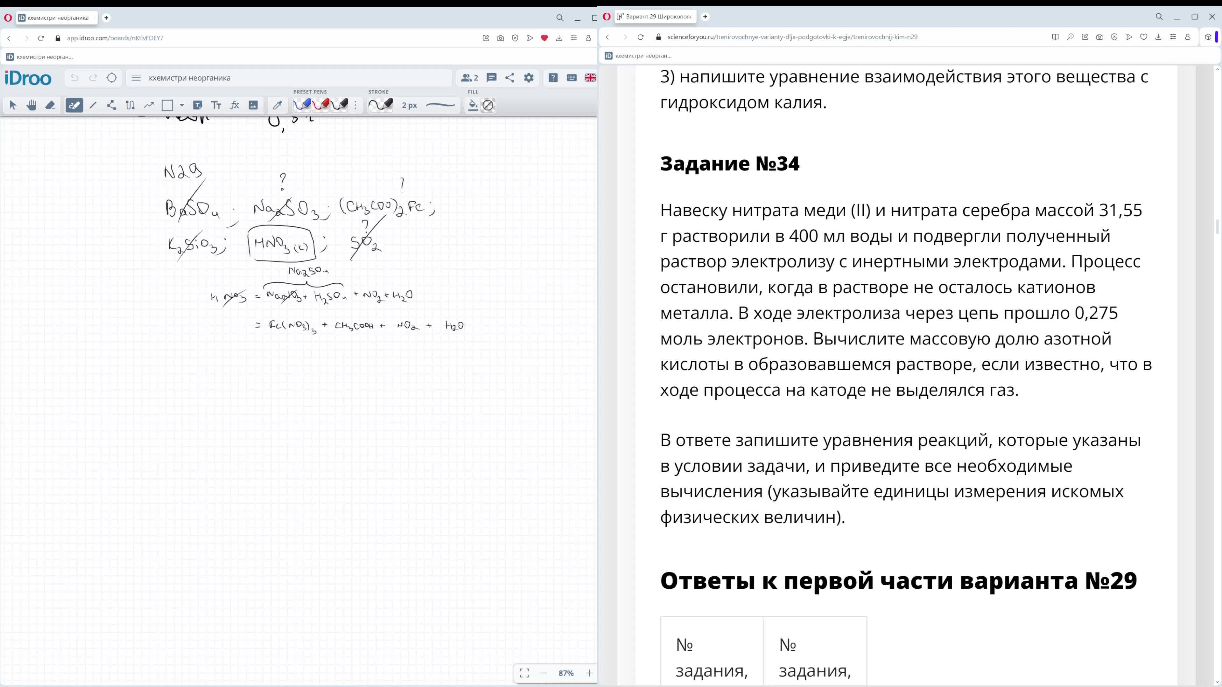Image resolution: width=1222 pixels, height=687 pixels.
Task: Open the board menu via hamburger icon
Action: pos(136,78)
